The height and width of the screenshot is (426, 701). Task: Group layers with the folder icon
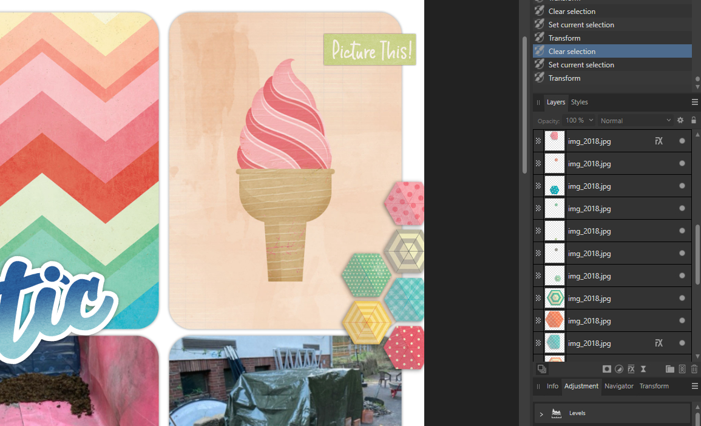tap(669, 369)
